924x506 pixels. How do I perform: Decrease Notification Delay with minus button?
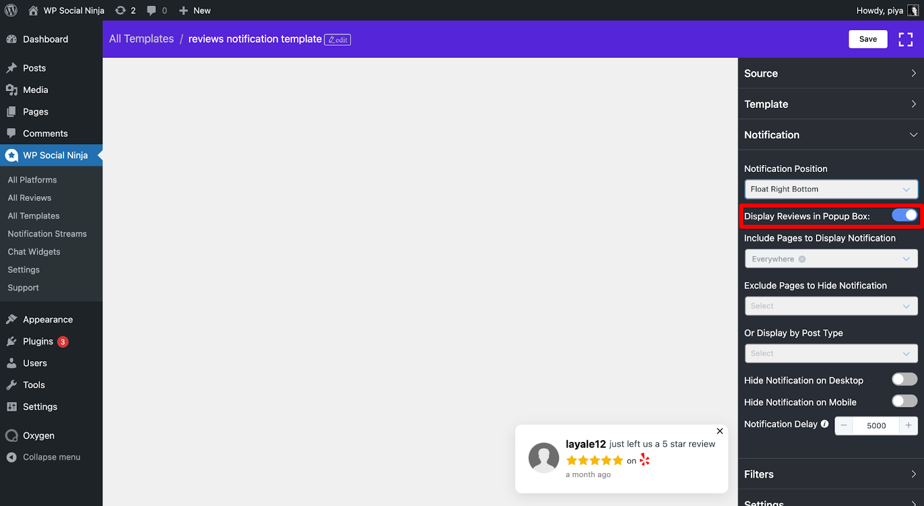tap(844, 425)
